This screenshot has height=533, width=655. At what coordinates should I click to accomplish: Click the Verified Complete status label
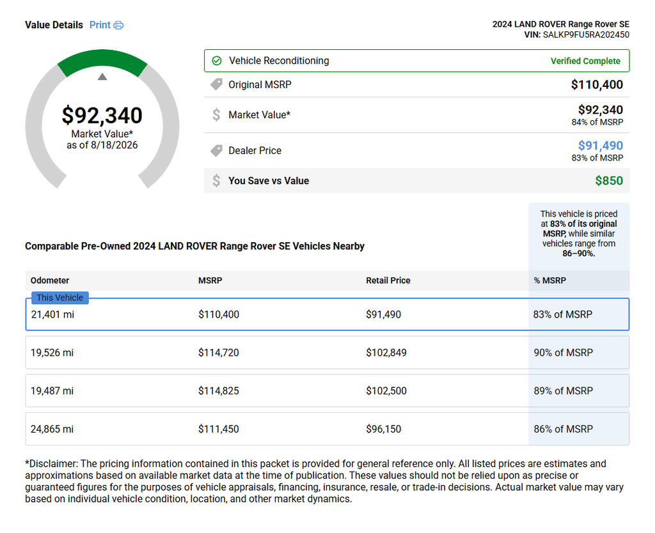pyautogui.click(x=585, y=61)
